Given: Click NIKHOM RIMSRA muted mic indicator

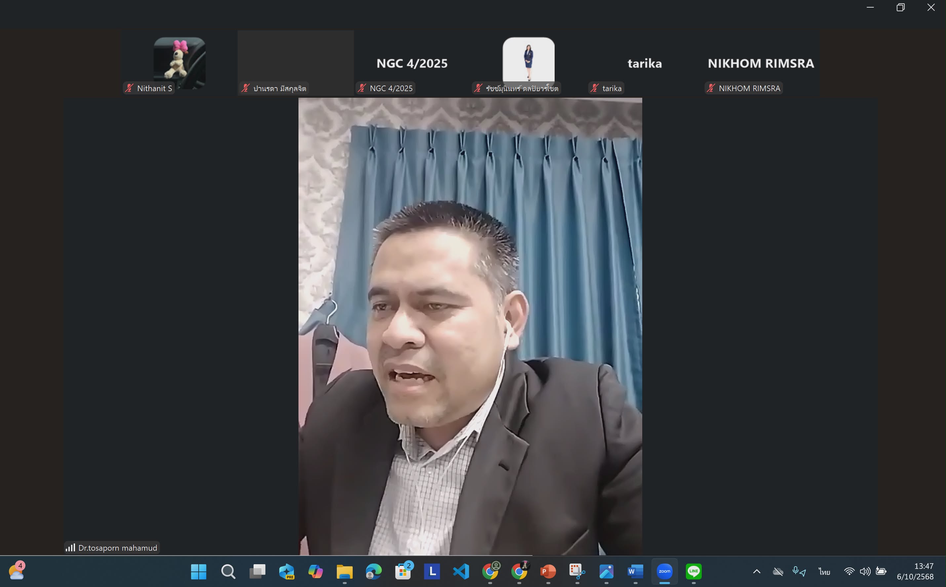Looking at the screenshot, I should [711, 88].
